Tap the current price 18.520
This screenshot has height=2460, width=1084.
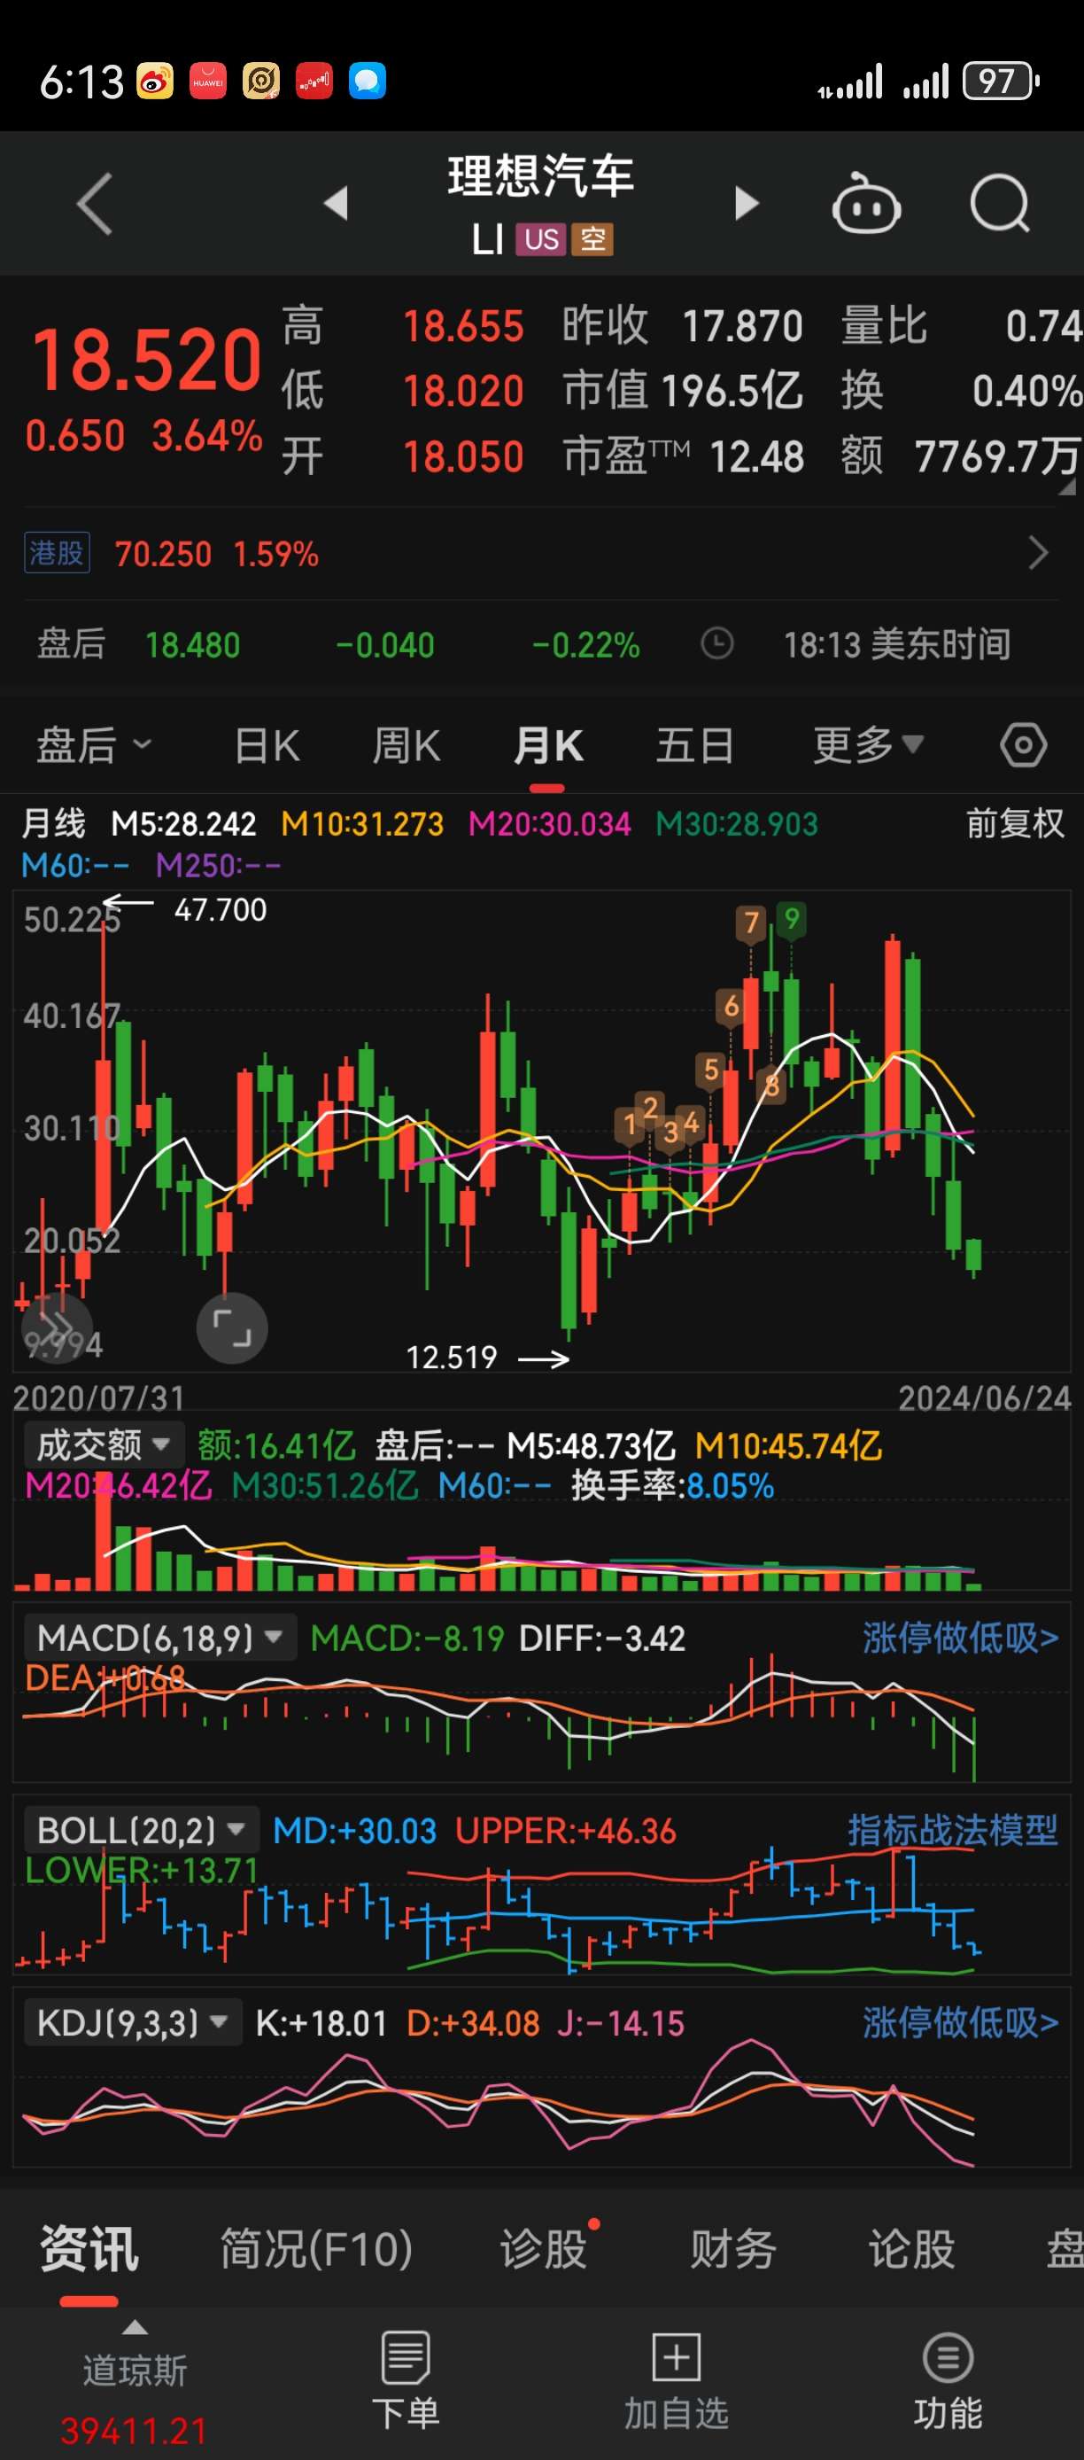tap(147, 360)
